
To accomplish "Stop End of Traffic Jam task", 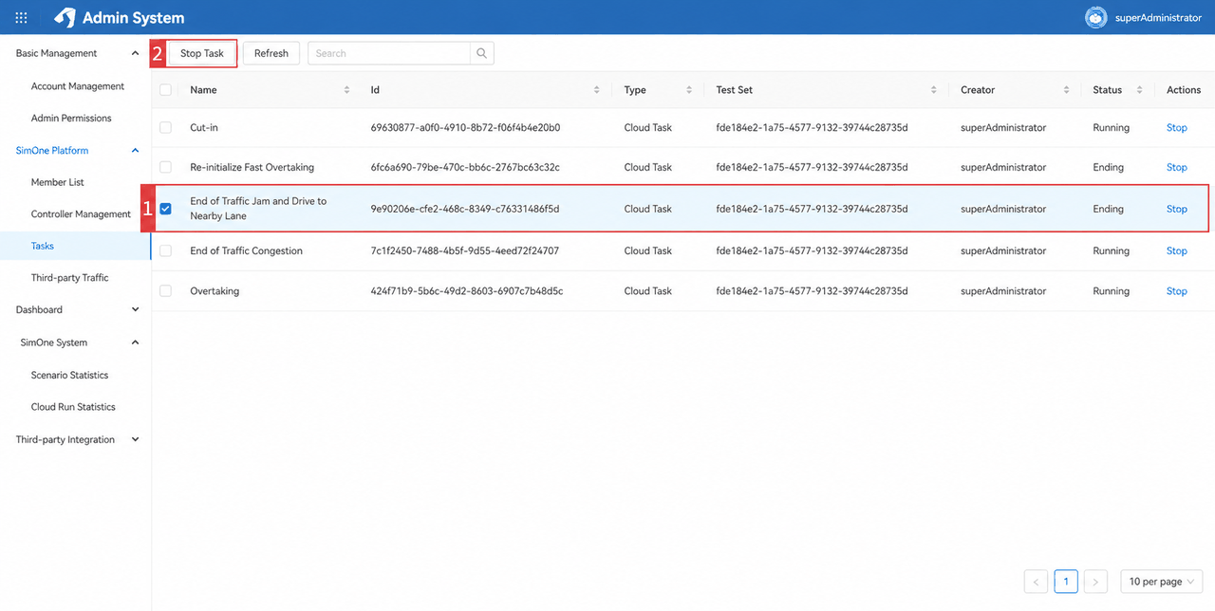I will 1177,209.
